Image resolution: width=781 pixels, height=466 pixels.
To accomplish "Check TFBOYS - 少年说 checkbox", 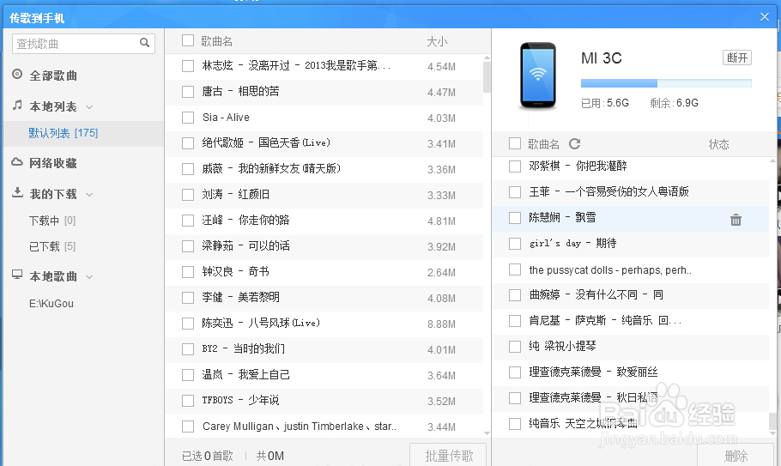I will point(188,401).
